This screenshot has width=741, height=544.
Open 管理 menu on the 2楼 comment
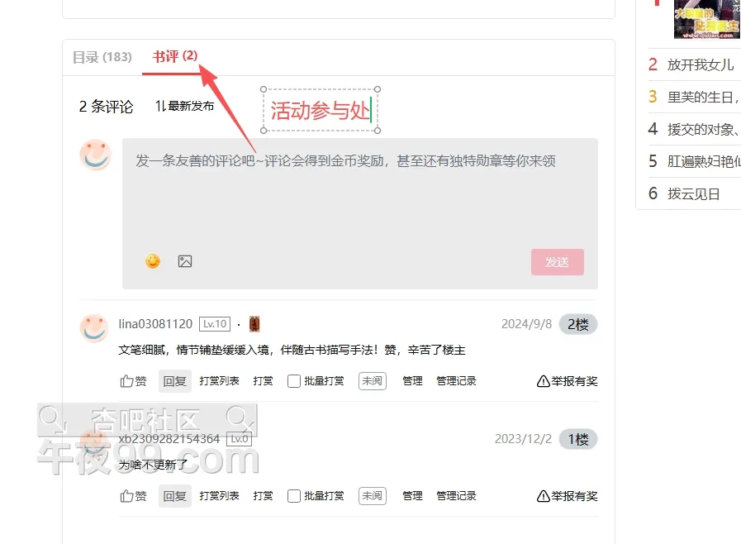pos(412,381)
